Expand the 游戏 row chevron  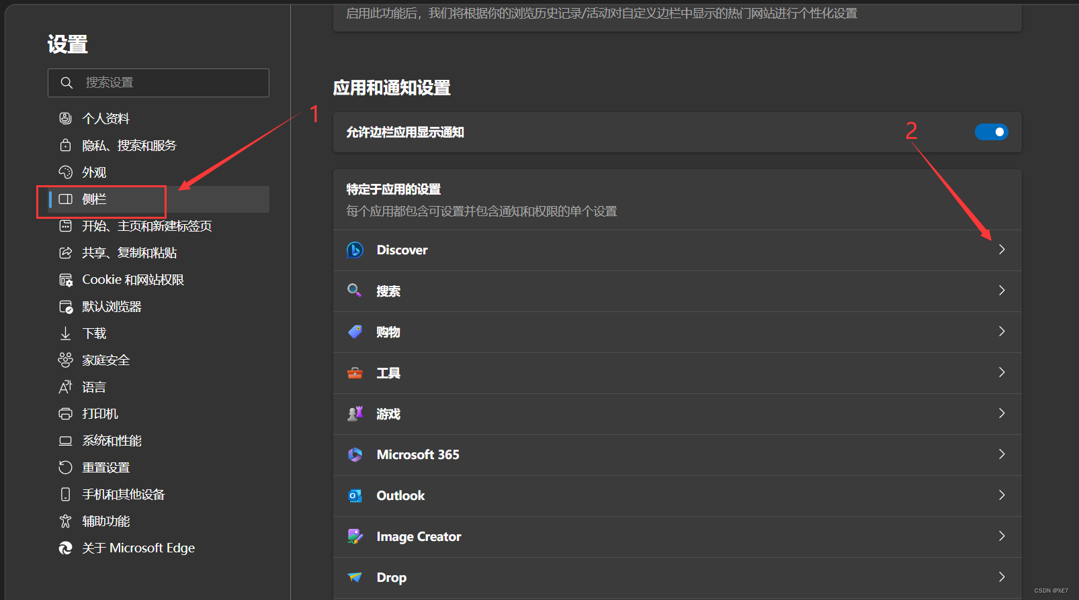point(1002,413)
